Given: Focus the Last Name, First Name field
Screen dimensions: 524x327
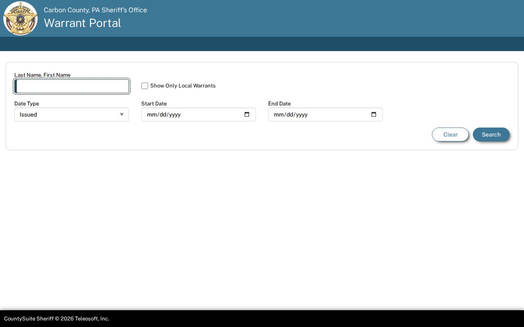Looking at the screenshot, I should point(72,86).
